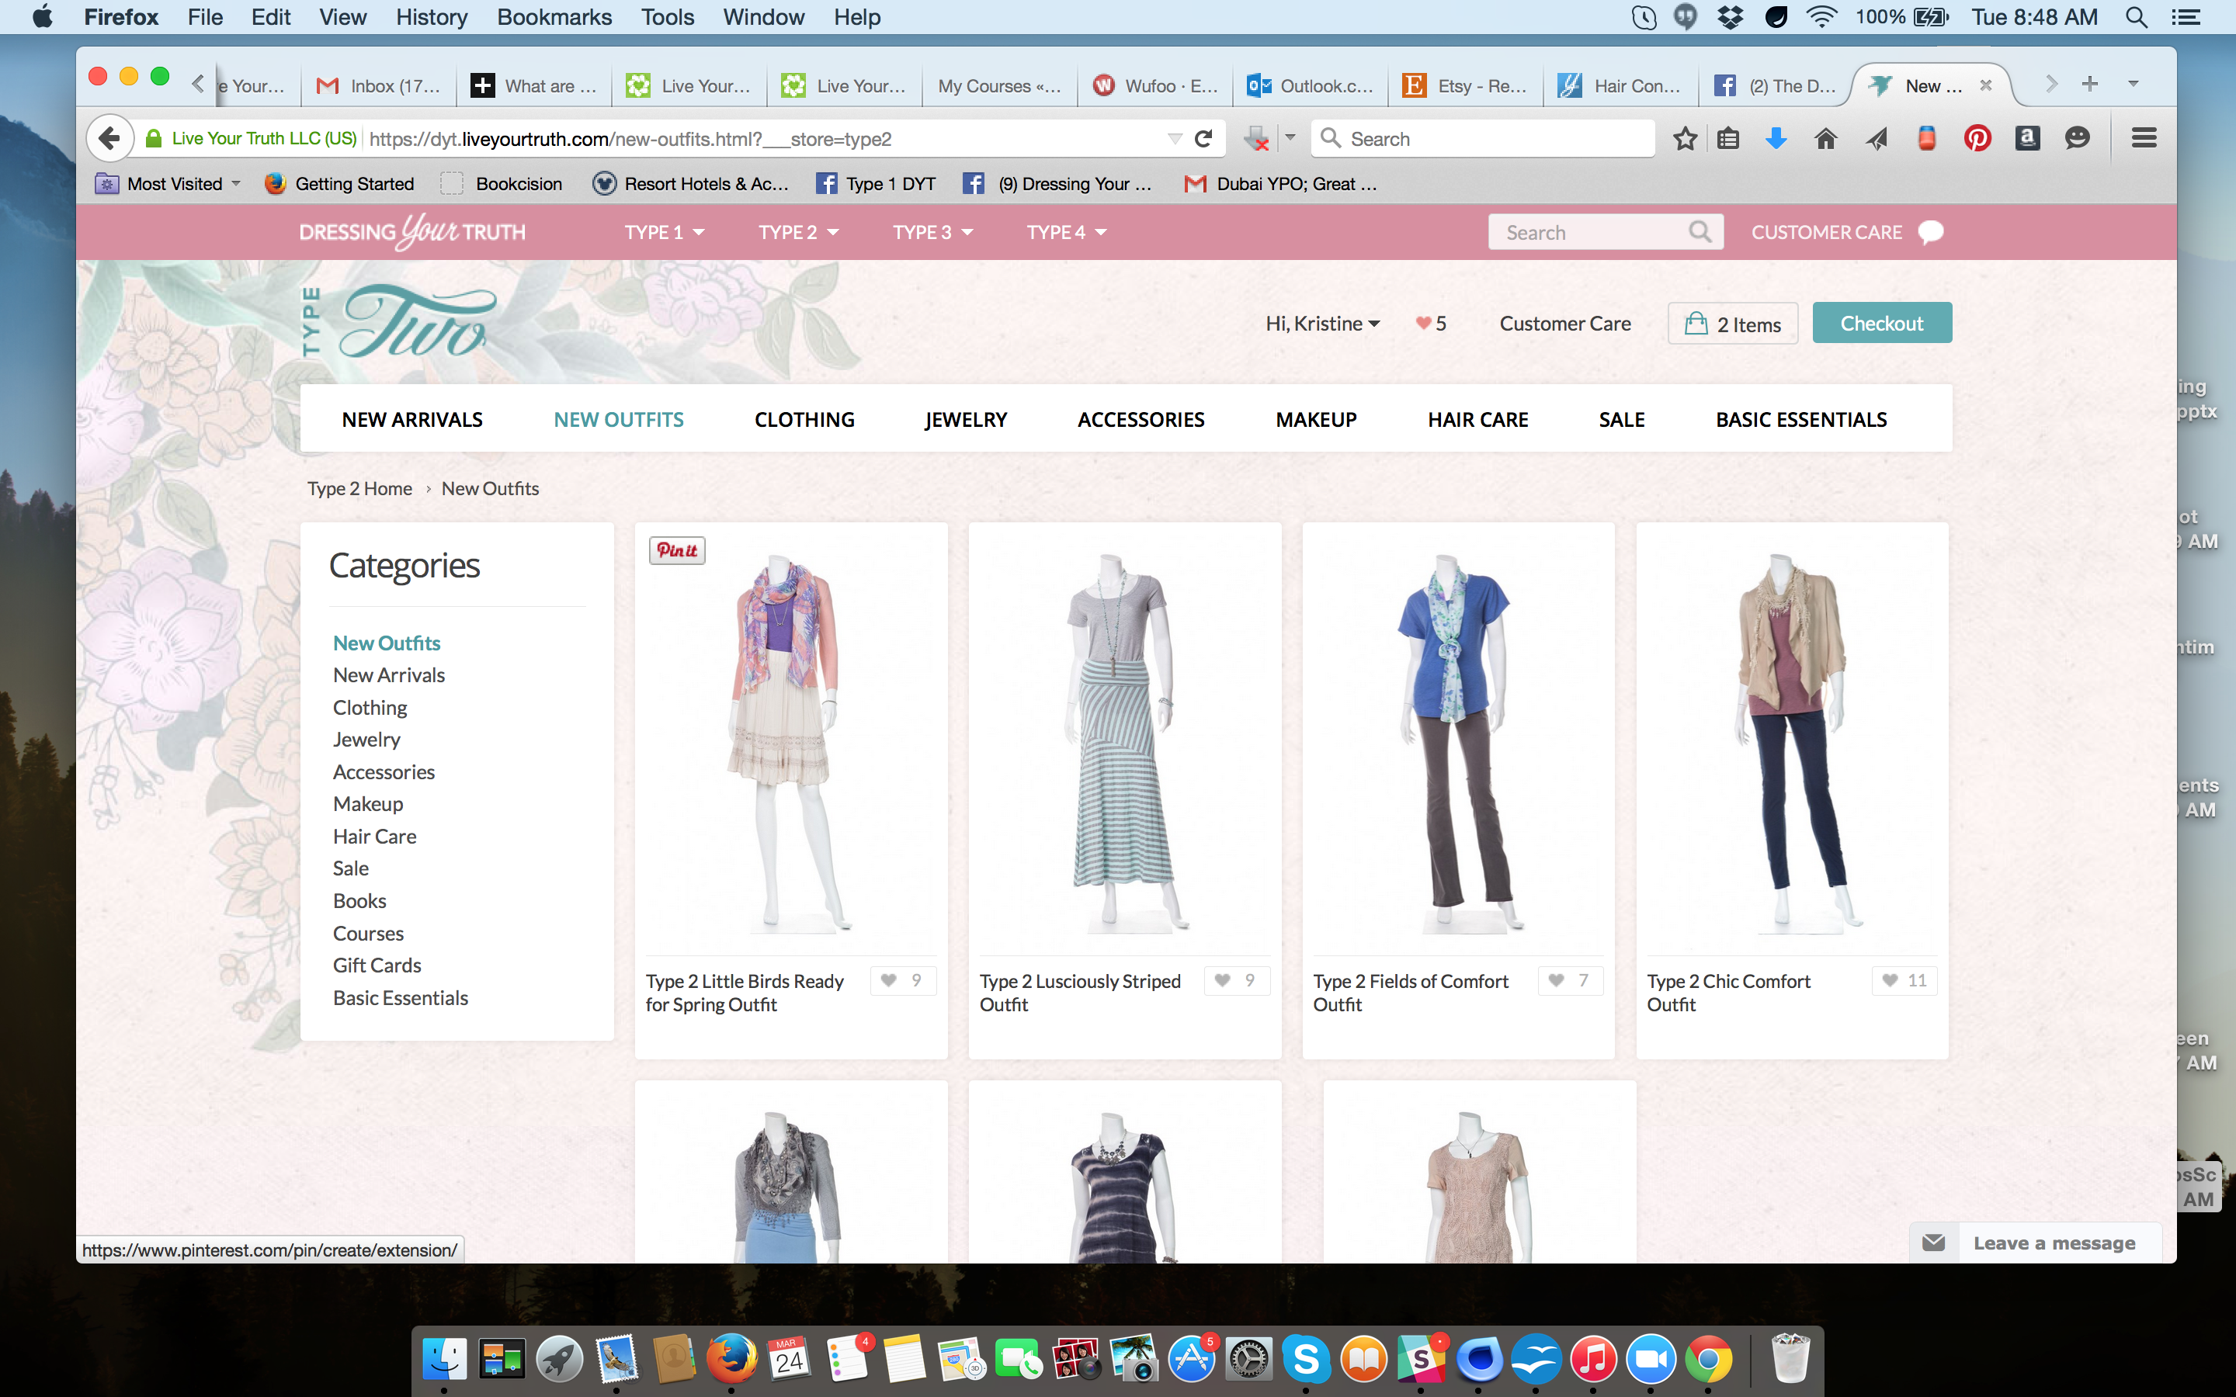Expand the TYPE 3 dropdown menu

coord(933,232)
